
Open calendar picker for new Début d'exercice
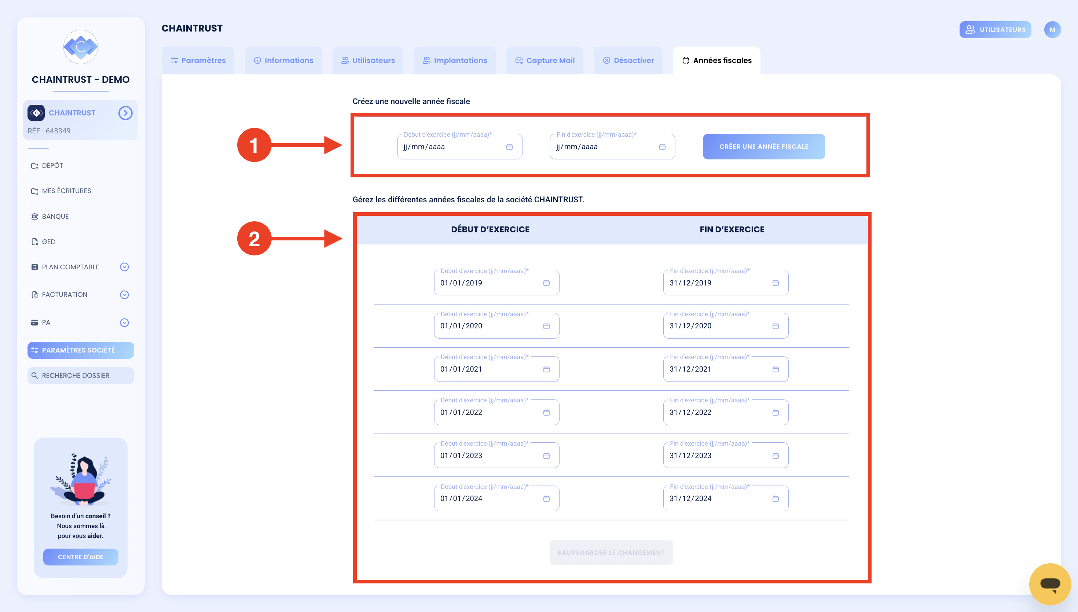pyautogui.click(x=509, y=147)
